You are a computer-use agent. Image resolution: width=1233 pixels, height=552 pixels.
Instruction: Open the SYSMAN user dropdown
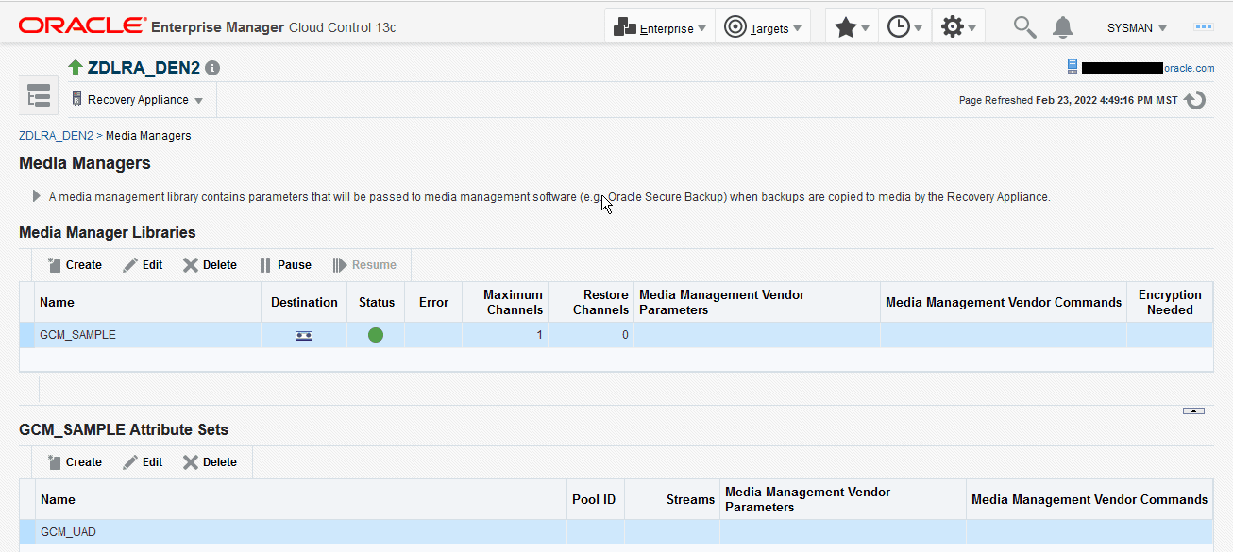point(1137,28)
